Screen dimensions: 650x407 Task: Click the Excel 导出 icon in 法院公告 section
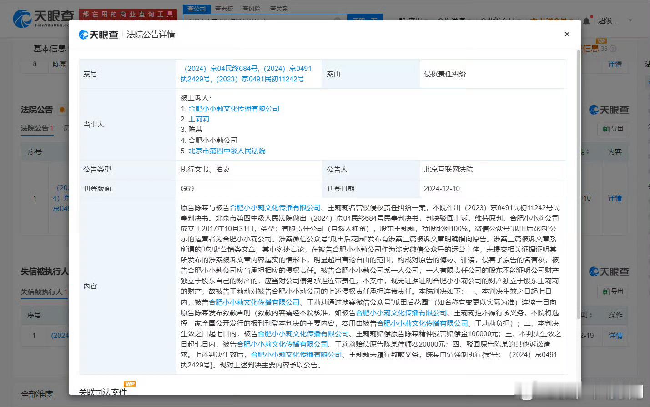pyautogui.click(x=606, y=129)
